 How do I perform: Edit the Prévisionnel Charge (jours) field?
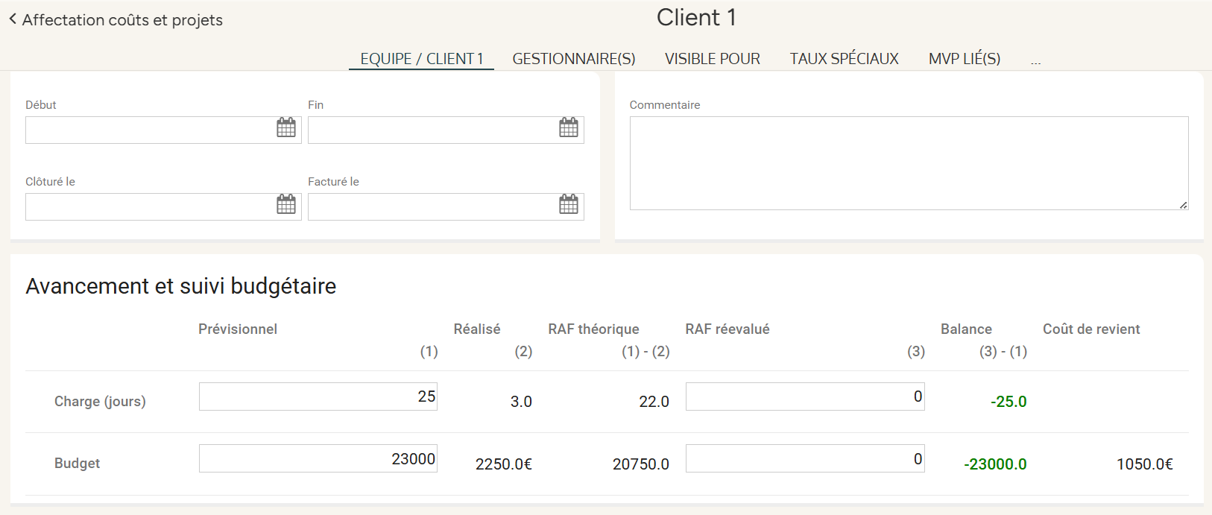pos(318,396)
